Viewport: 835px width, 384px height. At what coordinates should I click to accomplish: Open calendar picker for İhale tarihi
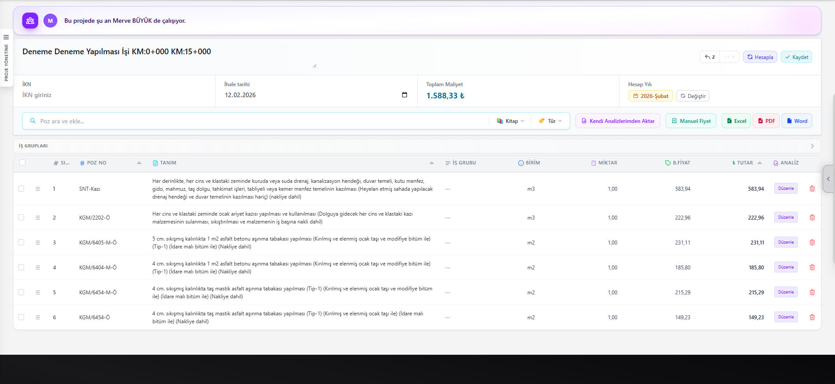click(x=404, y=95)
